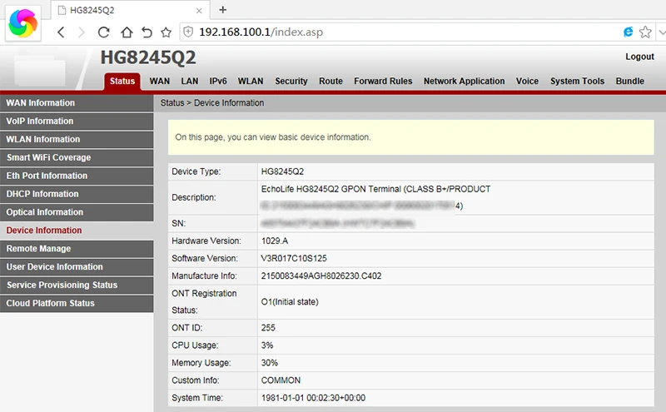
Task: Click the undo/restore closed tab icon
Action: (x=147, y=32)
